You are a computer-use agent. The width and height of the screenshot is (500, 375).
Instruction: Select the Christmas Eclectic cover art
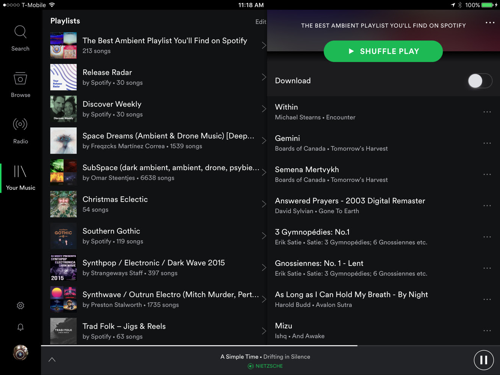pyautogui.click(x=63, y=204)
